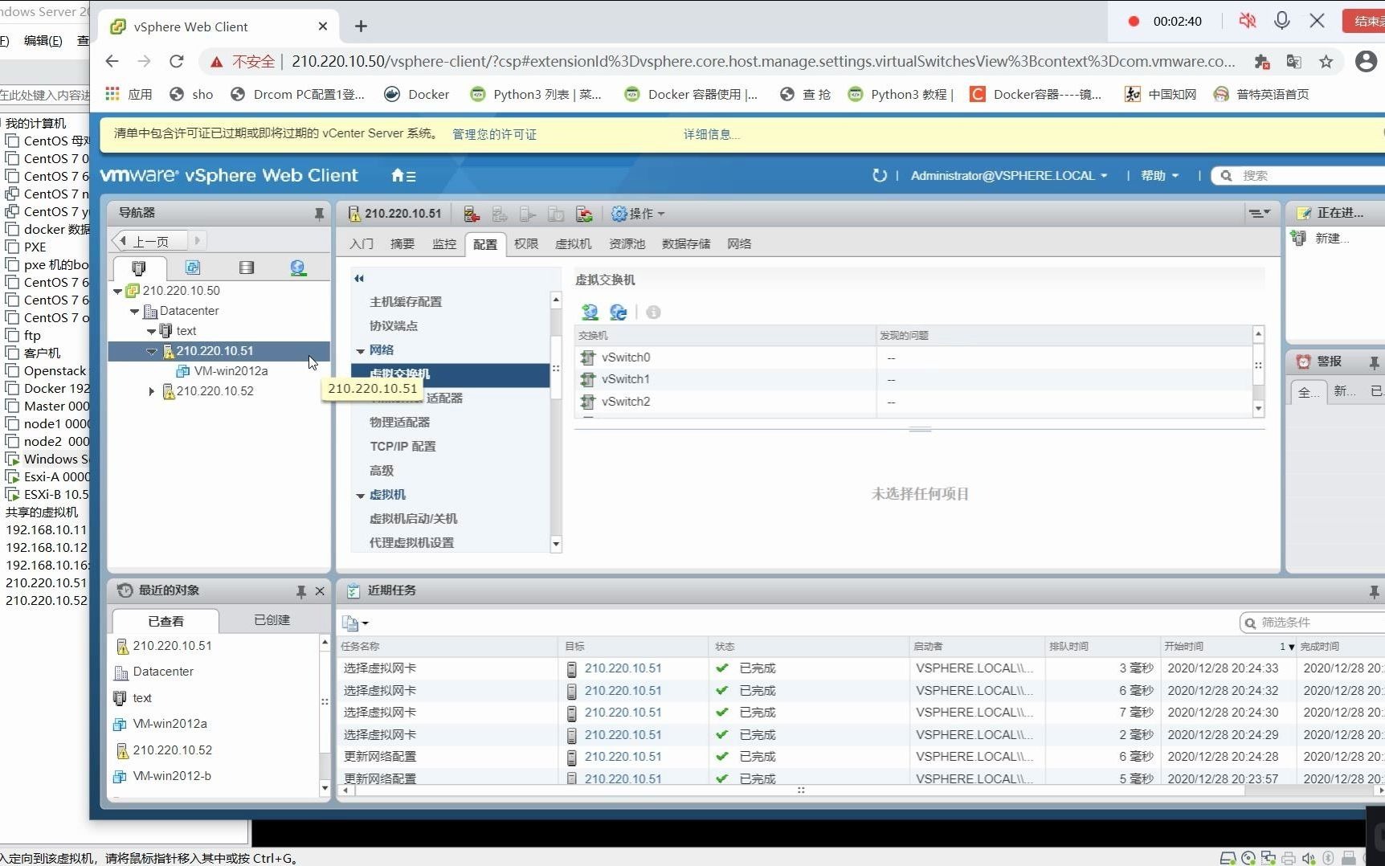Open the VMs and Templates navigator tab
1385x866 pixels.
coord(193,268)
